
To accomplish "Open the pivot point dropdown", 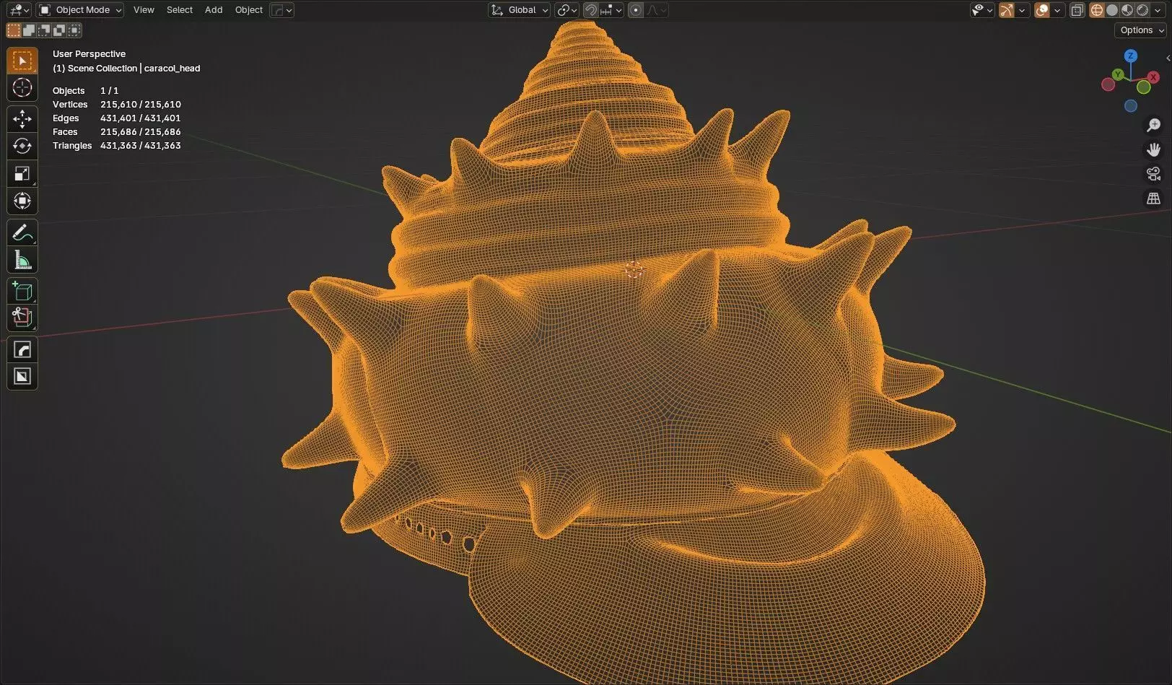I will tap(567, 10).
